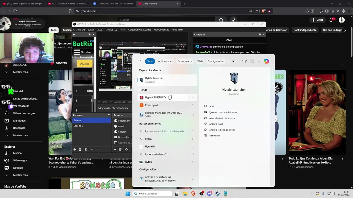353x198 pixels.
Task: Click Ajustes button in BotRix dock
Action: click(85, 64)
